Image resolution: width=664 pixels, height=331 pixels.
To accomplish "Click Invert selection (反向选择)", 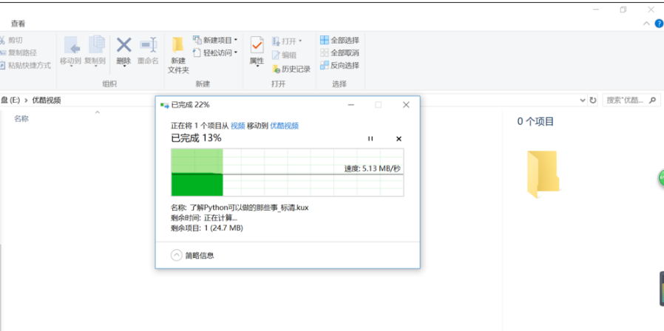I will pyautogui.click(x=339, y=66).
